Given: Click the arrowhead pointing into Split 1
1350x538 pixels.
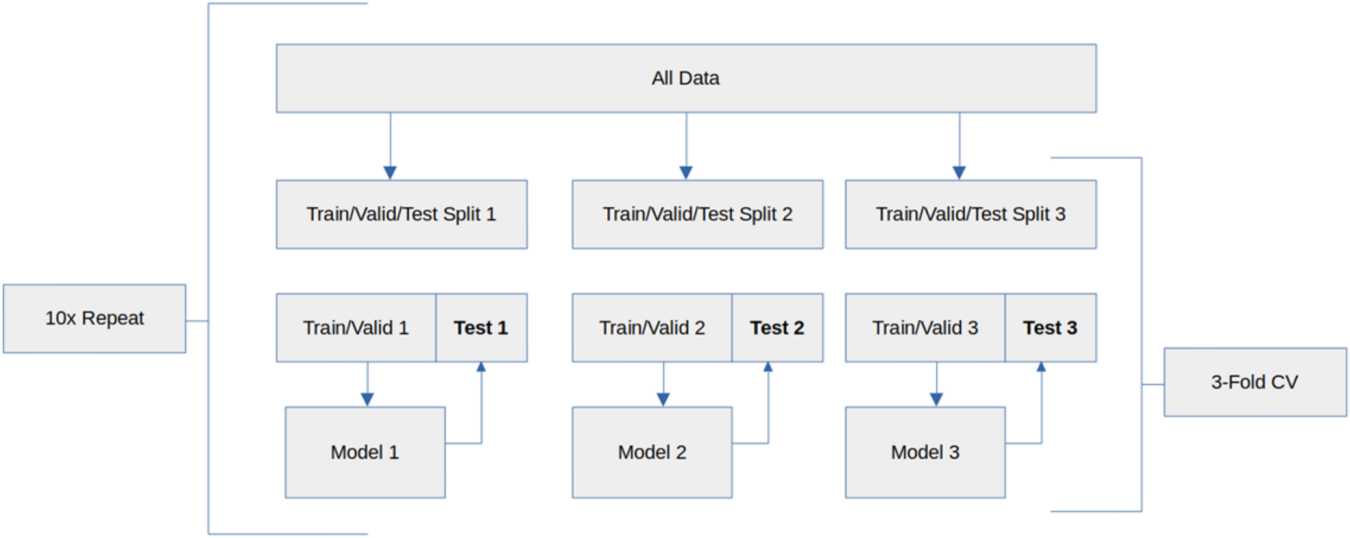Looking at the screenshot, I should (390, 173).
